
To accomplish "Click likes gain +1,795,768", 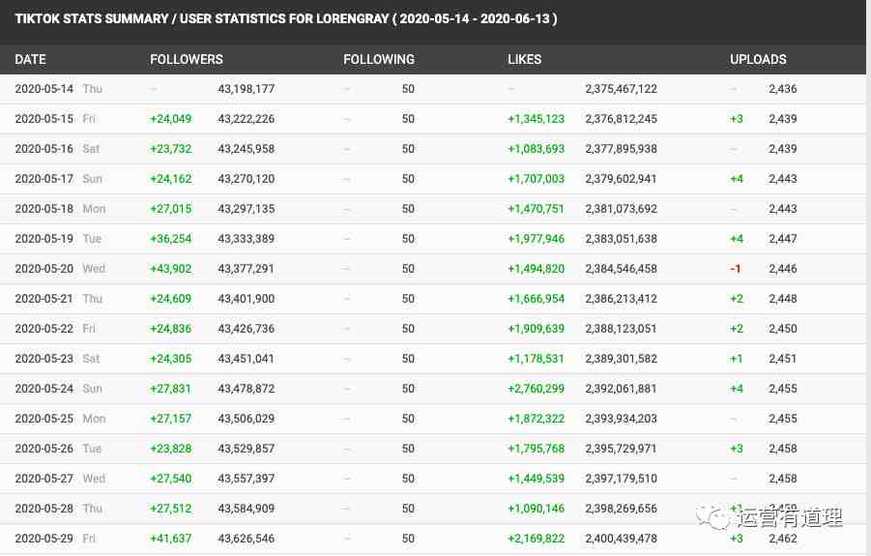I will [537, 449].
